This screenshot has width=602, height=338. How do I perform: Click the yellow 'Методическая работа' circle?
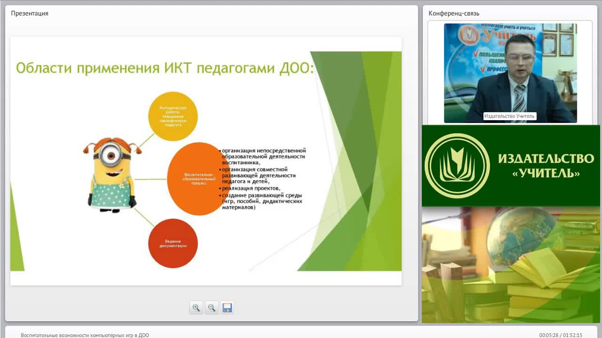click(173, 116)
